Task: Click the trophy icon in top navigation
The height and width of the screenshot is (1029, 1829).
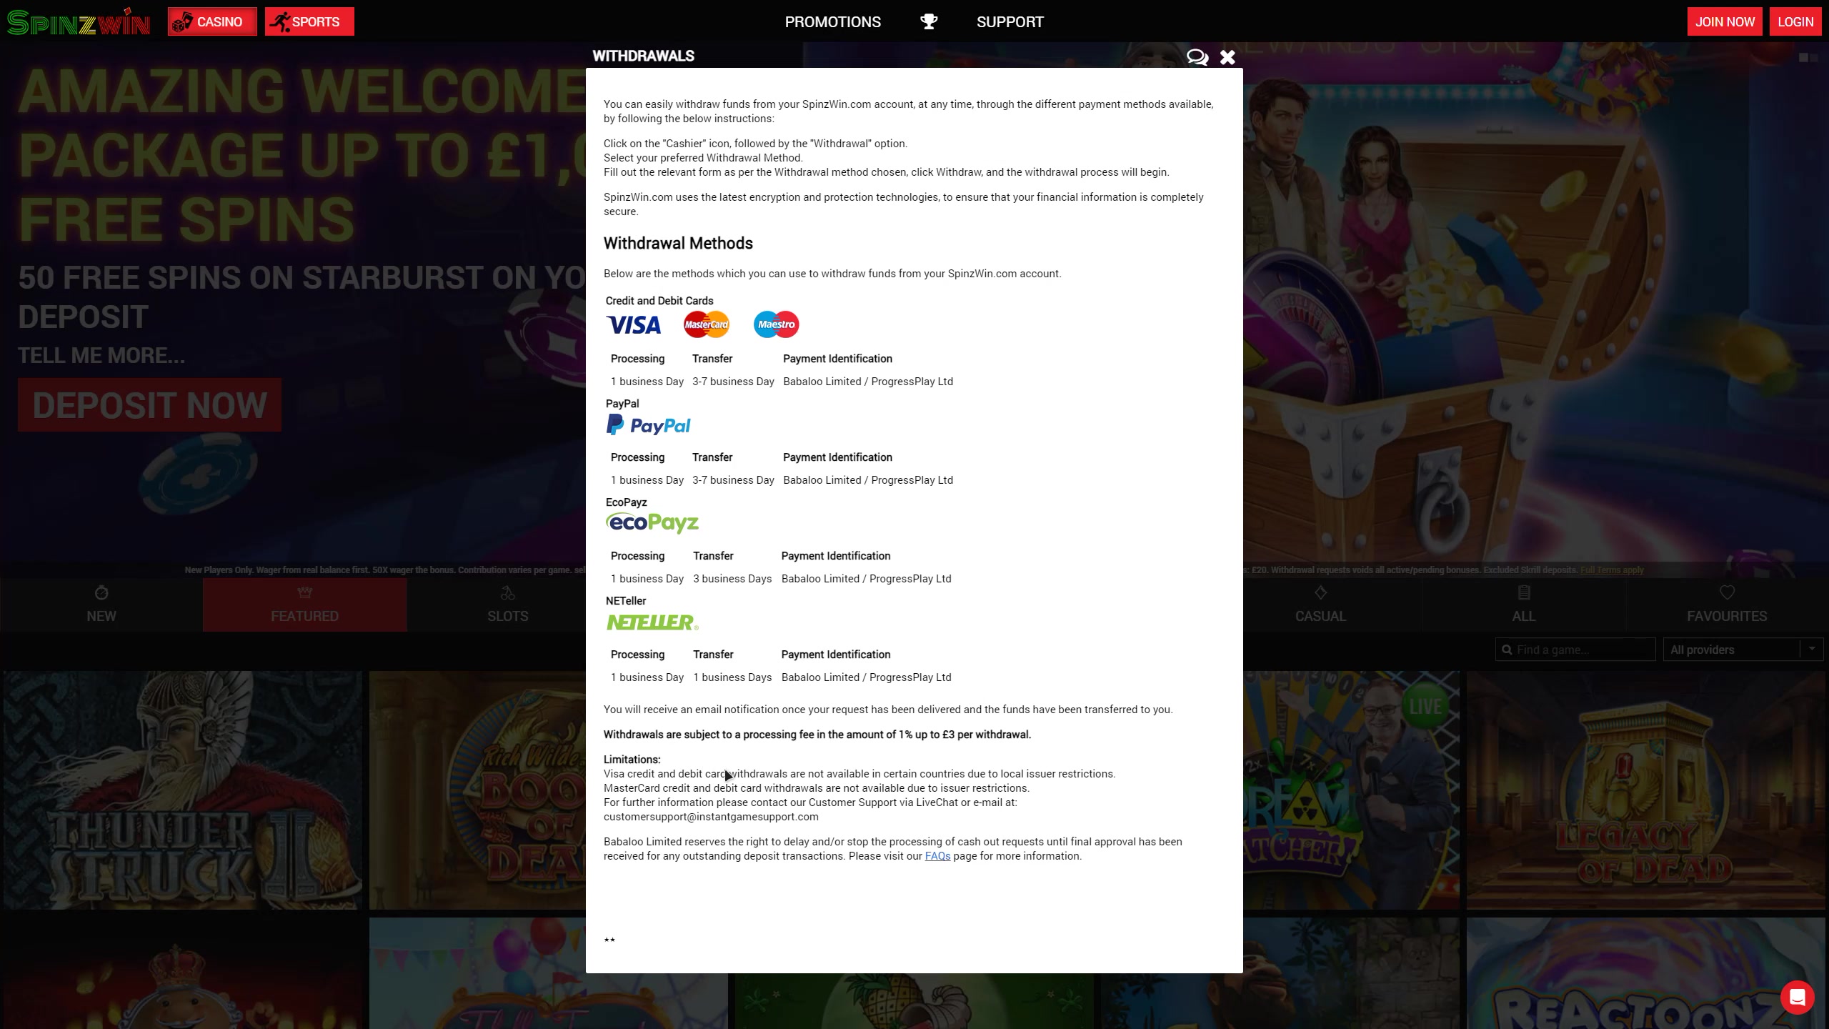Action: 928,21
